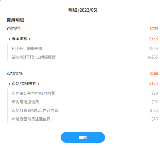The height and width of the screenshot is (148, 165).
Task: Click the $999 charge amount
Action: pyautogui.click(x=153, y=49)
